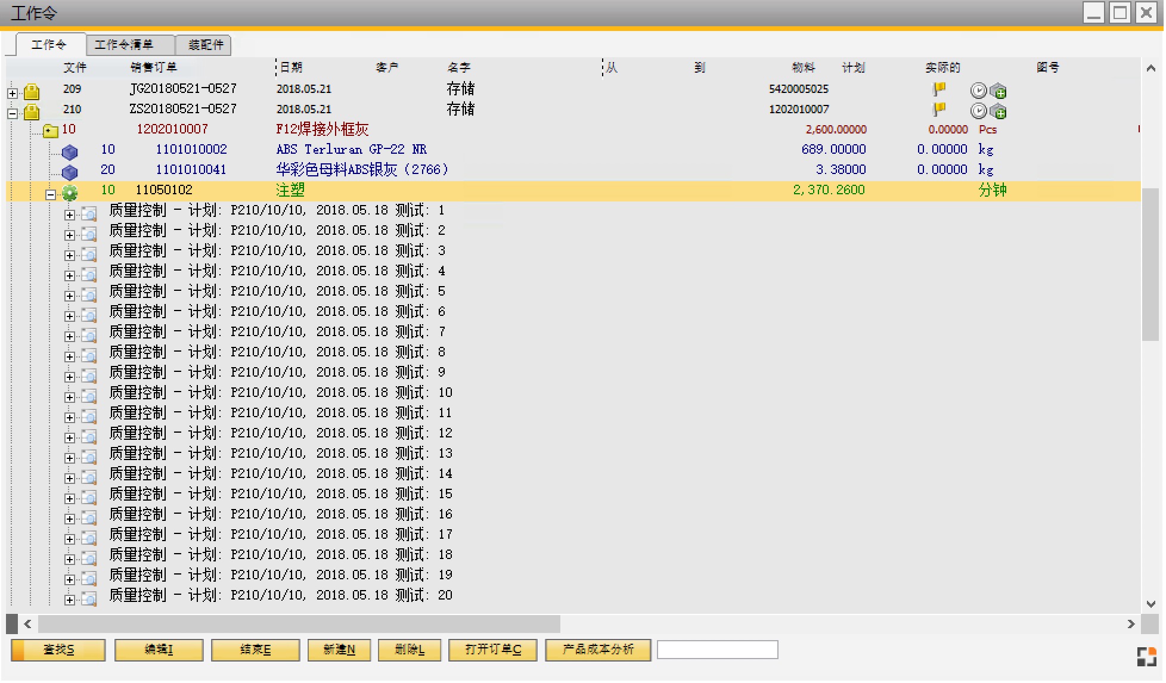
Task: Open the 装配件 tab
Action: (204, 45)
